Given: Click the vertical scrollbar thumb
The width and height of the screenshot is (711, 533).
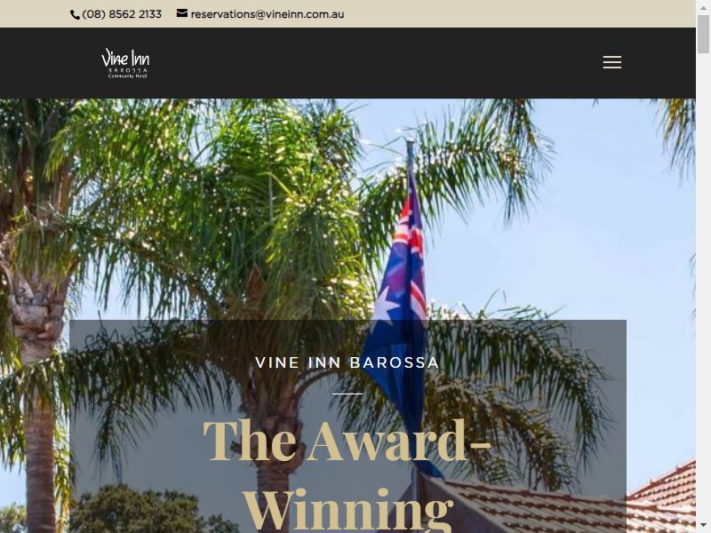Looking at the screenshot, I should pos(703,34).
